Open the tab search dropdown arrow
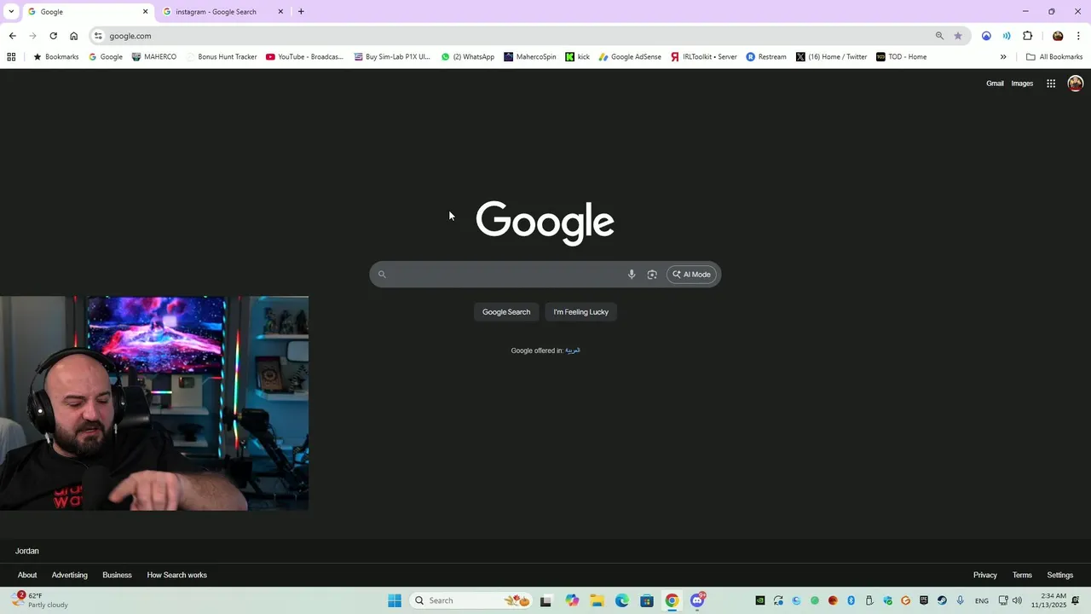Viewport: 1091px width, 614px height. pos(11,12)
